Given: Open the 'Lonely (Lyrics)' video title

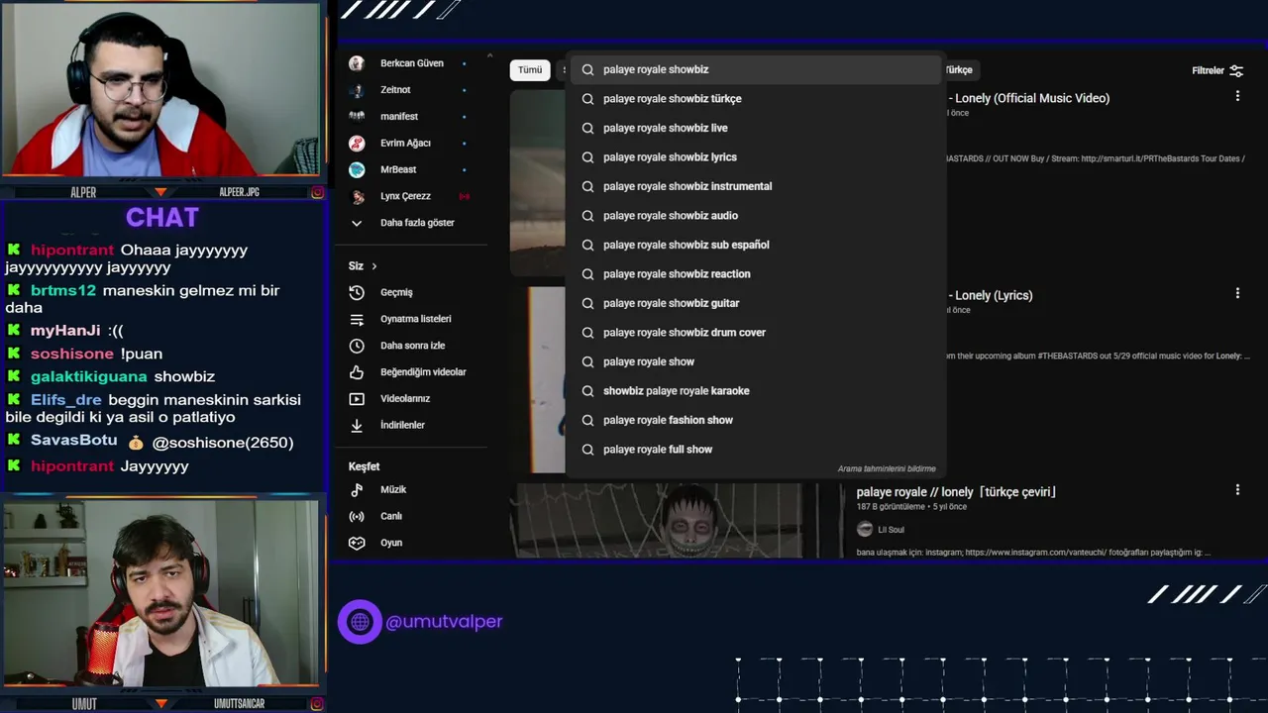Looking at the screenshot, I should pyautogui.click(x=991, y=295).
